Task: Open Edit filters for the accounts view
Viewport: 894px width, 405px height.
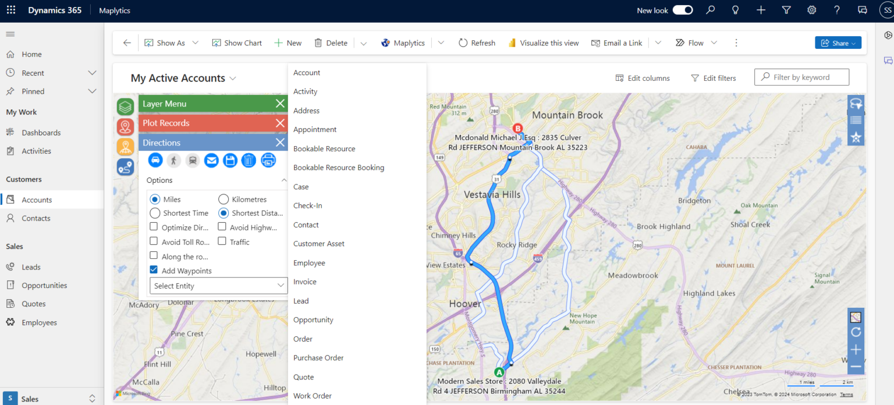Action: click(714, 77)
